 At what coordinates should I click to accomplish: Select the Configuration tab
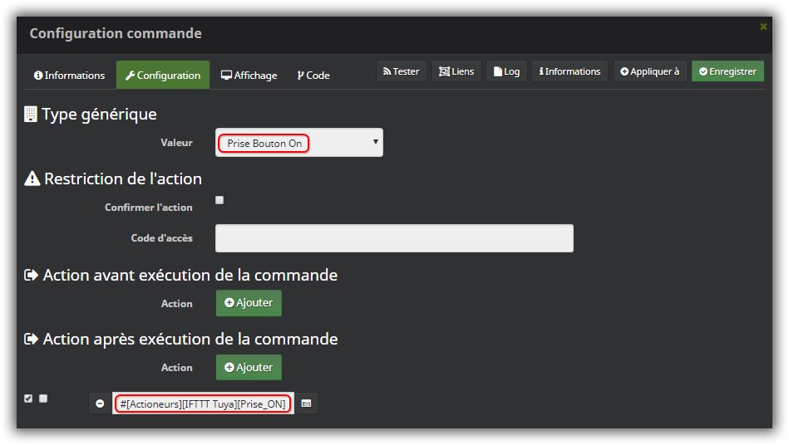click(x=162, y=76)
